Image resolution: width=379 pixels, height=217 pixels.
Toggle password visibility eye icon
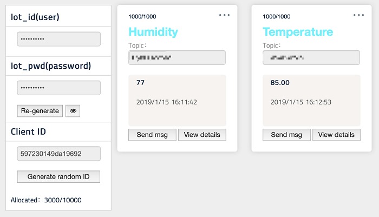[x=73, y=111]
